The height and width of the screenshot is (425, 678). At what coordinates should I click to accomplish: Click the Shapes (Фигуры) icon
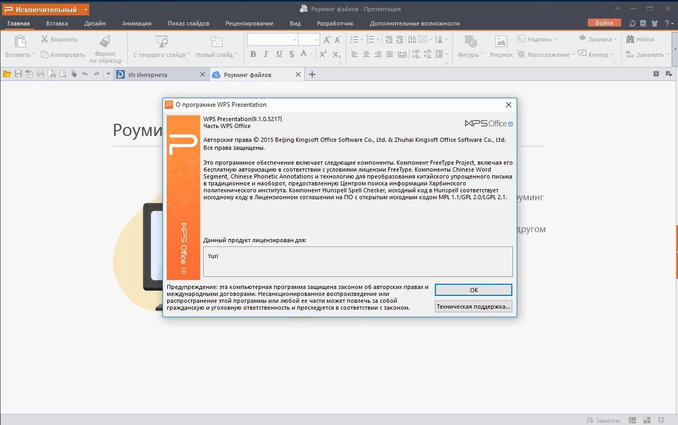pyautogui.click(x=470, y=41)
